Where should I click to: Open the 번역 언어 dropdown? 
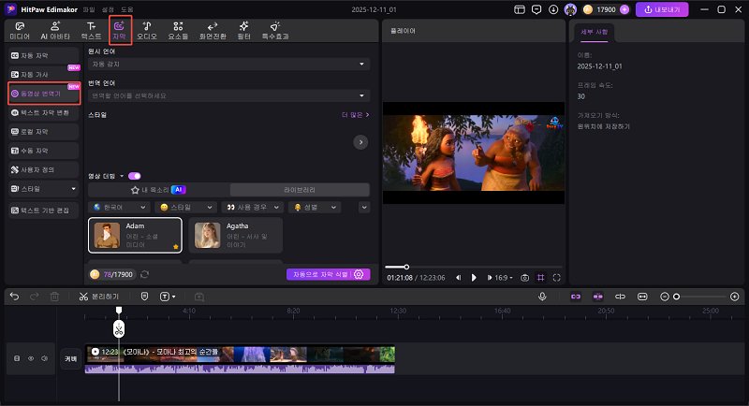point(228,96)
